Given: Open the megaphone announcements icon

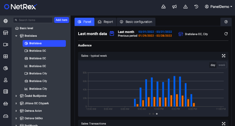Looking at the screenshot, I should pyautogui.click(x=174, y=7).
